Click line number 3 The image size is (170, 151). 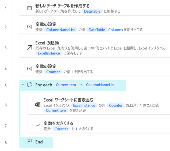tap(6, 48)
